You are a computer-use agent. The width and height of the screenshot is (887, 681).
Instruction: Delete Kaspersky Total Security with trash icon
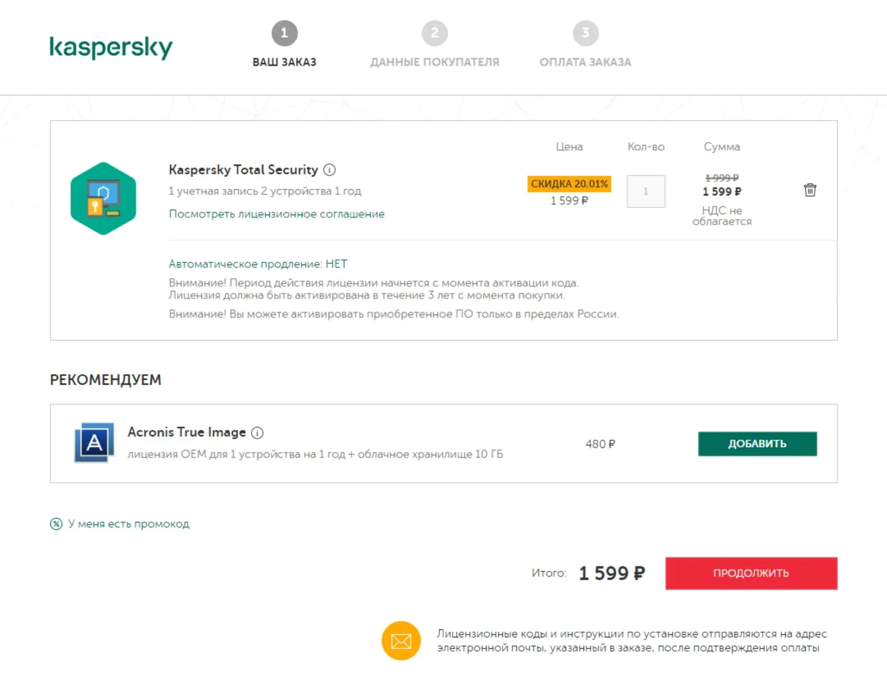tap(810, 190)
